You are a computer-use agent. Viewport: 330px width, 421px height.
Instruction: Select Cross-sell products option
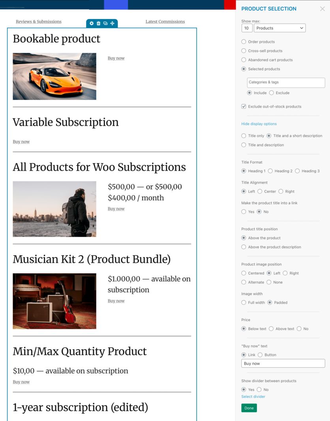pyautogui.click(x=244, y=51)
